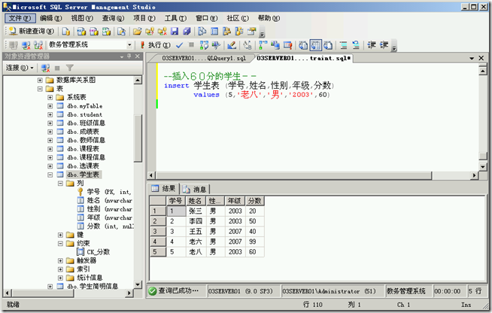Image resolution: width=492 pixels, height=313 pixels.
Task: Click the Object Explorer filter funnel icon
Action: (x=70, y=68)
